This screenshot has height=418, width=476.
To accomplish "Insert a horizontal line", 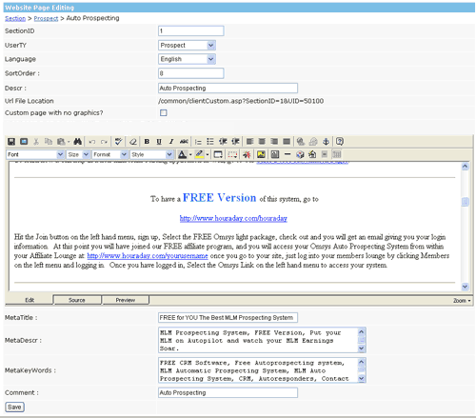I will (x=288, y=154).
